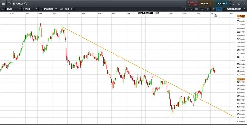
Task: Click the stacked bars icon beside buy price
Action: coord(231,3)
